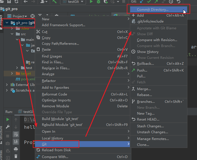Collapse the main folder
The image size is (197, 160).
click(17, 39)
